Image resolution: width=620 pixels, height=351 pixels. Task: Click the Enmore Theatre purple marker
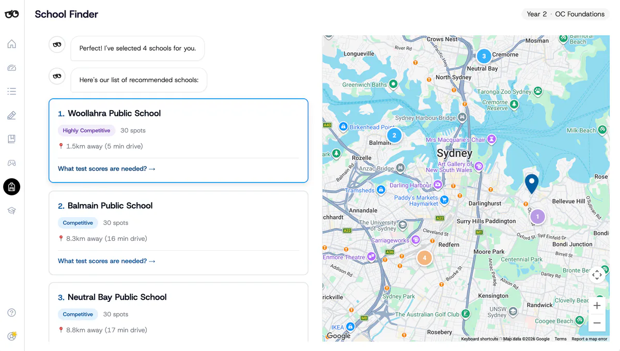(x=370, y=257)
